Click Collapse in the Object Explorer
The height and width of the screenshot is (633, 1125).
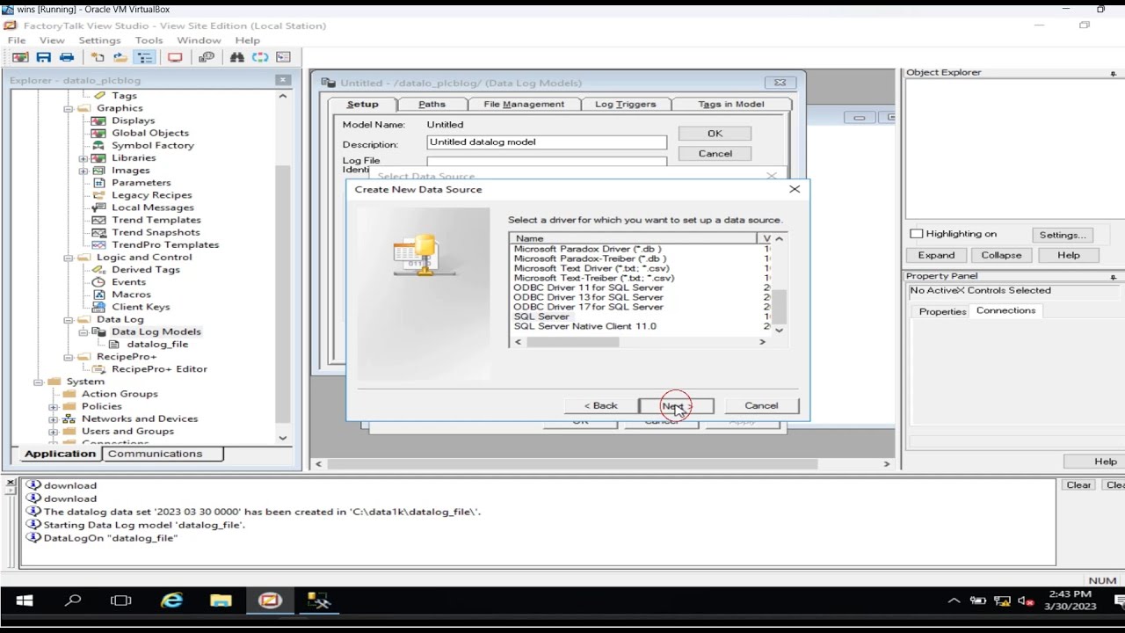1001,255
